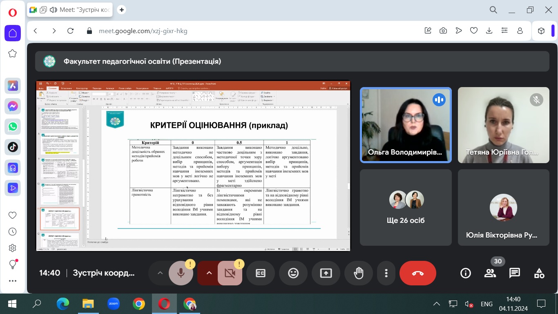558x314 pixels.
Task: Open the Activities panel icon
Action: (539, 273)
